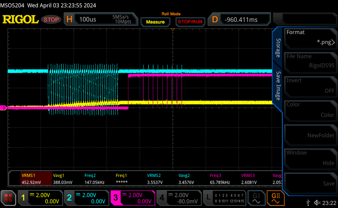Tap the RIGOL logo
Image resolution: width=338 pixels, height=208 pixels.
(x=21, y=19)
